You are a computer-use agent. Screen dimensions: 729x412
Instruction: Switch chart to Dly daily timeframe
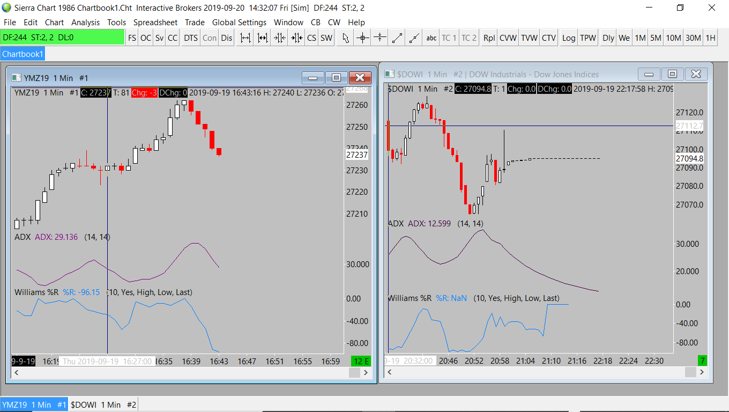pyautogui.click(x=608, y=38)
